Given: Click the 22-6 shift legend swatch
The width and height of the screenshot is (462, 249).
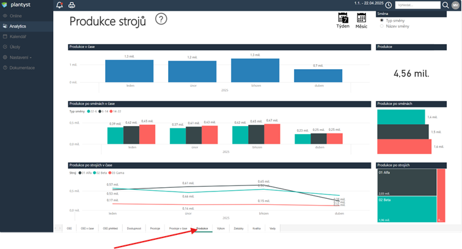Looking at the screenshot, I should click(89, 111).
